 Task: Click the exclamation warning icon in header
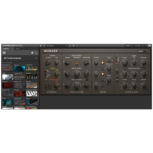click(145, 46)
